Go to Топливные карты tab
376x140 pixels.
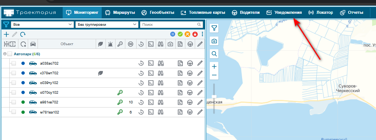tap(203, 13)
